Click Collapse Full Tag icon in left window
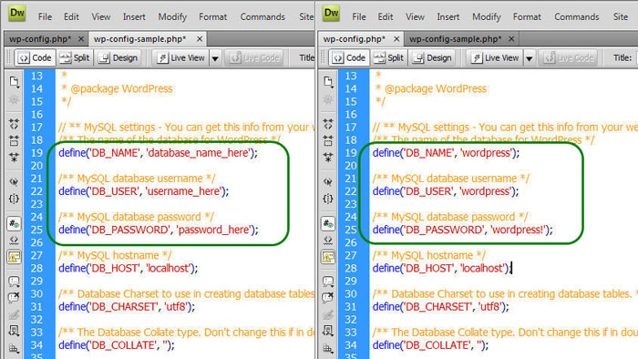Image resolution: width=638 pixels, height=359 pixels. click(14, 124)
